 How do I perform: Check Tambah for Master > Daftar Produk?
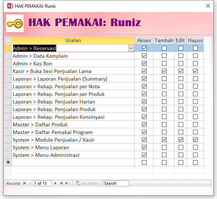[x=164, y=124]
